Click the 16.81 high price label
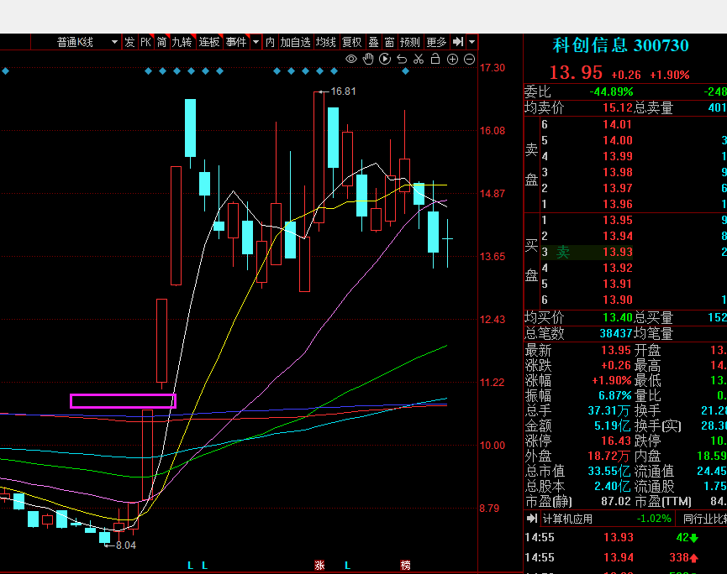Screen dimensions: 727x574 [343, 91]
